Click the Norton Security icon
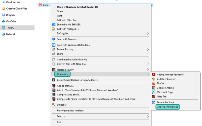The width and height of the screenshot is (202, 126). click(54, 70)
